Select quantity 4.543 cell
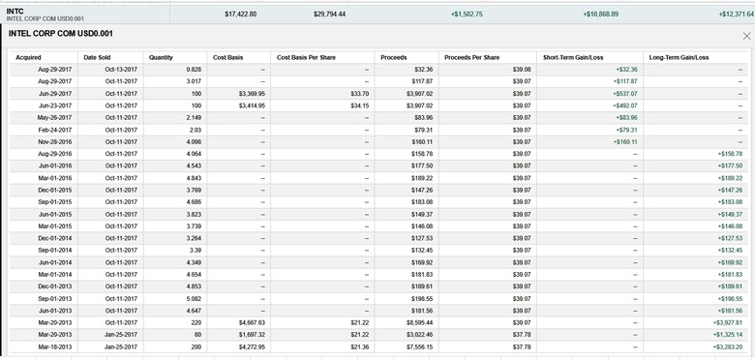755x360 pixels. pyautogui.click(x=194, y=166)
